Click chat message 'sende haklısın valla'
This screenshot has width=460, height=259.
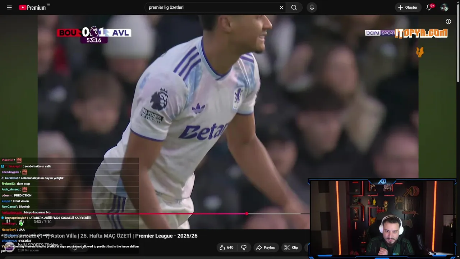pos(38,167)
